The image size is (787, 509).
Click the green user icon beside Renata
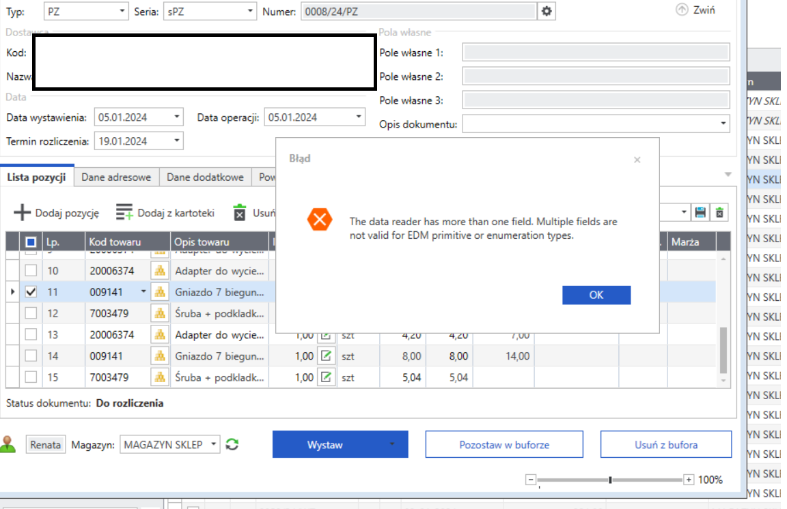9,444
